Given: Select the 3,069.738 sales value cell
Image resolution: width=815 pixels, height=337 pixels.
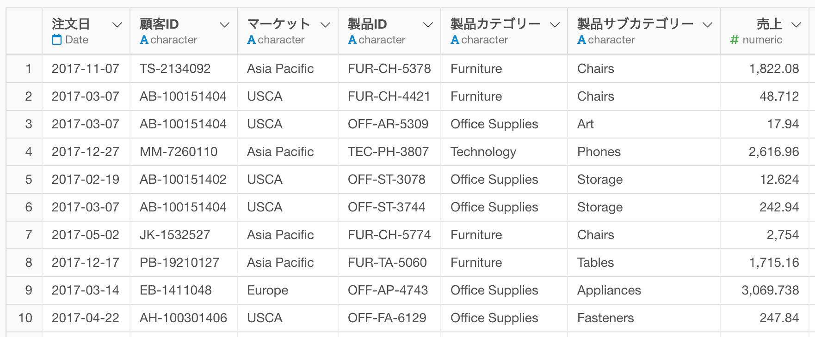Looking at the screenshot, I should 770,290.
